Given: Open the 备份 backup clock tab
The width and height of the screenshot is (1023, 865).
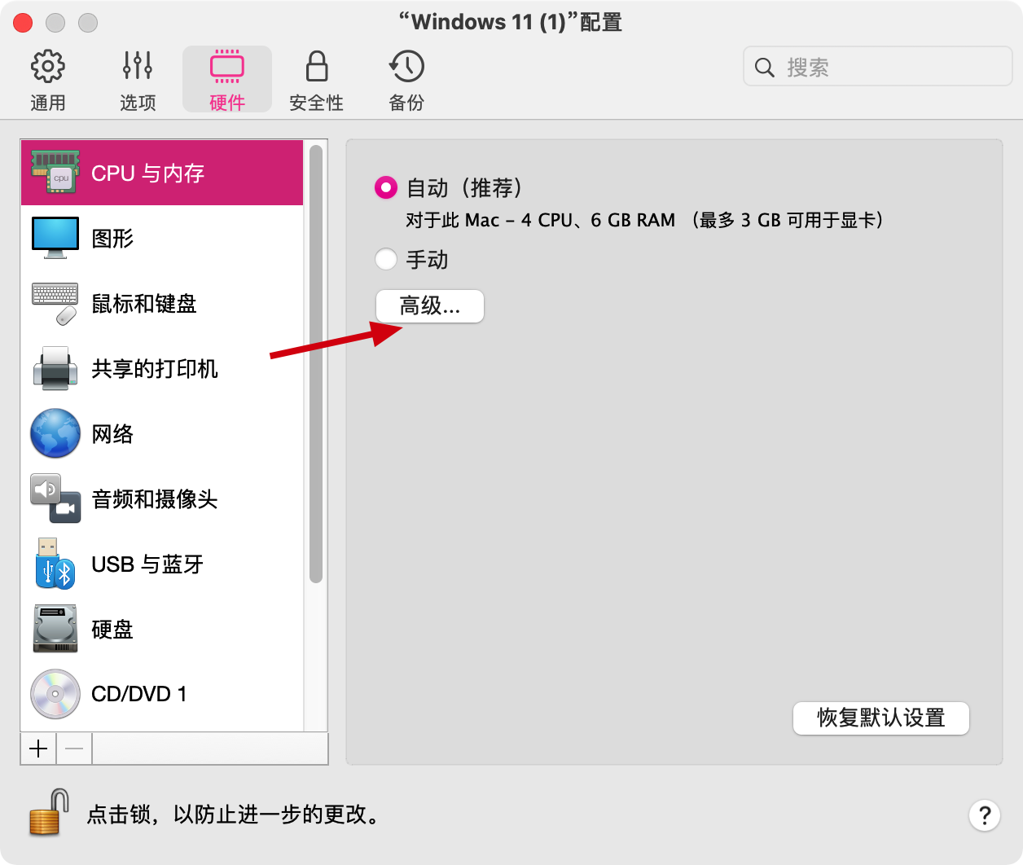Looking at the screenshot, I should point(406,80).
